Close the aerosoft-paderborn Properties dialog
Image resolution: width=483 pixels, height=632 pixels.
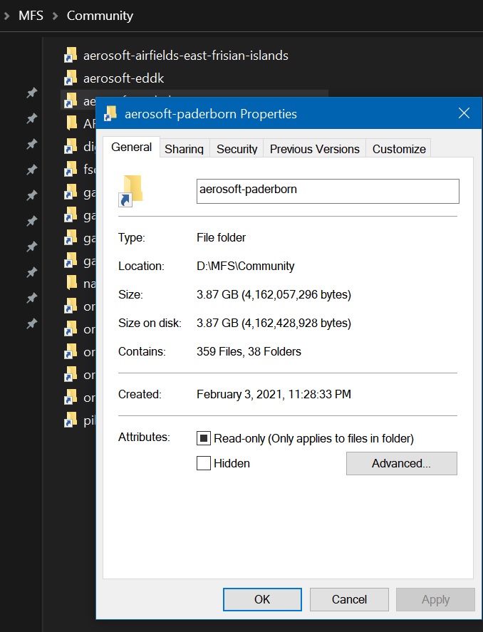464,113
